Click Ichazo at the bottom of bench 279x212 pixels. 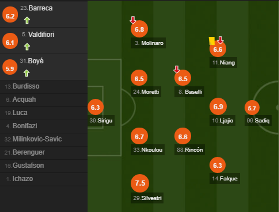click(22, 179)
